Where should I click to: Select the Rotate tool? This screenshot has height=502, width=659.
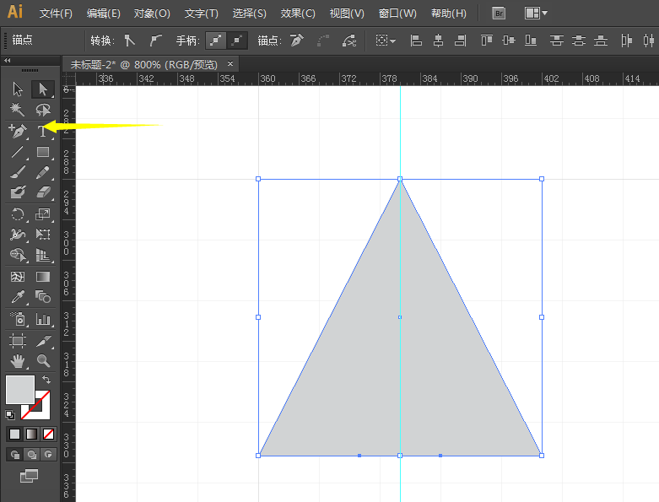pyautogui.click(x=18, y=214)
